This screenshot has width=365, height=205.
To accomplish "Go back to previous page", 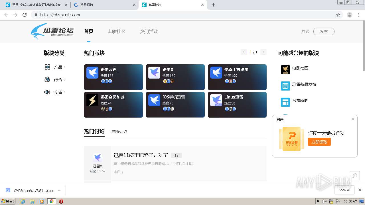I will [6, 15].
